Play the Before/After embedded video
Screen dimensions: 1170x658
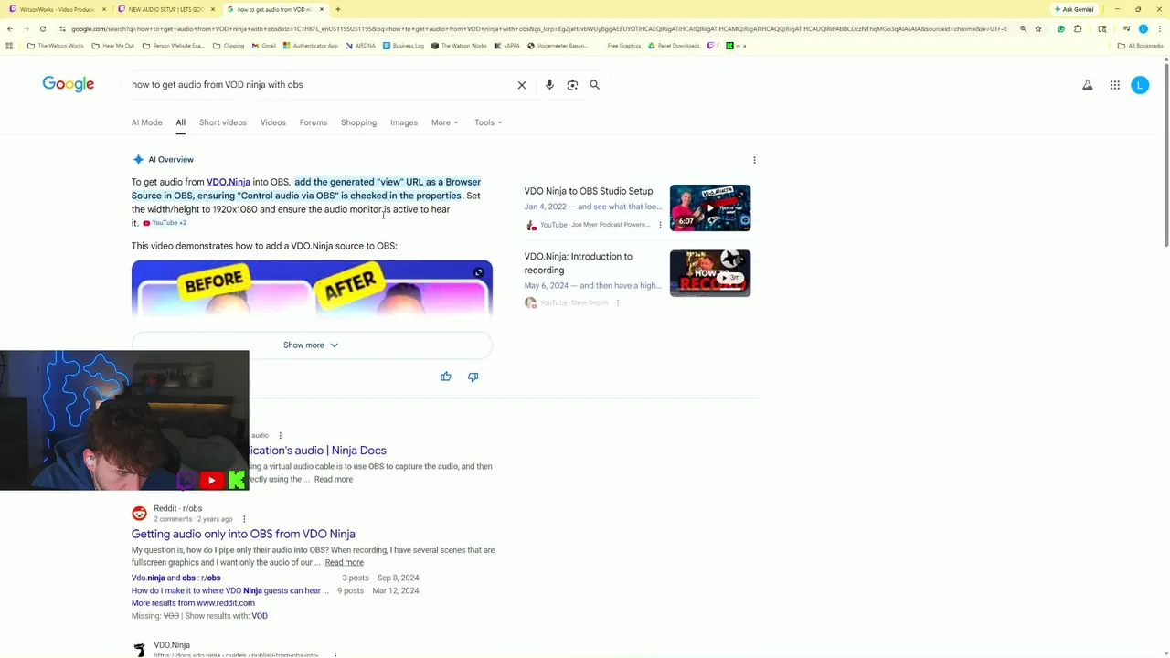click(x=312, y=288)
